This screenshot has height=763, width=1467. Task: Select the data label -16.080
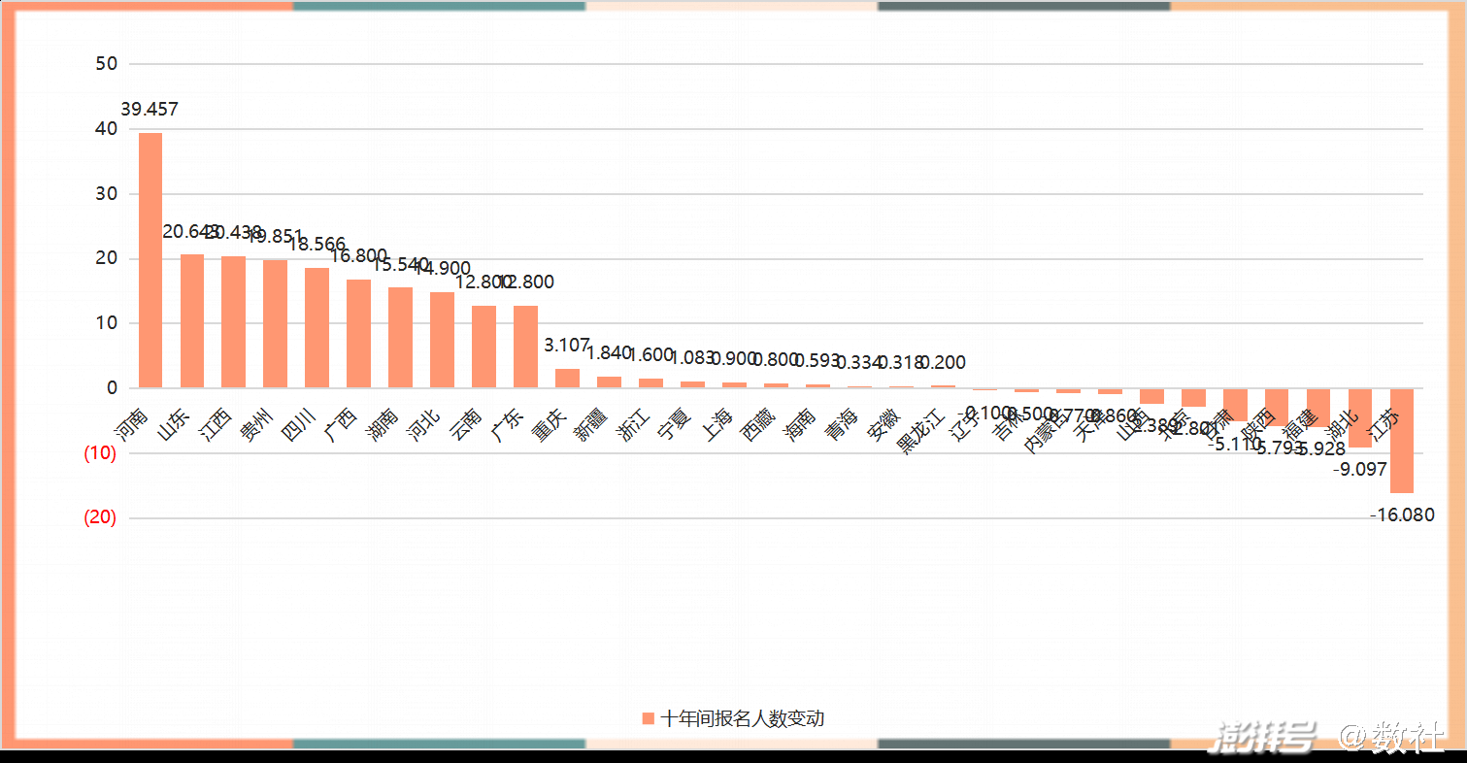1402,515
